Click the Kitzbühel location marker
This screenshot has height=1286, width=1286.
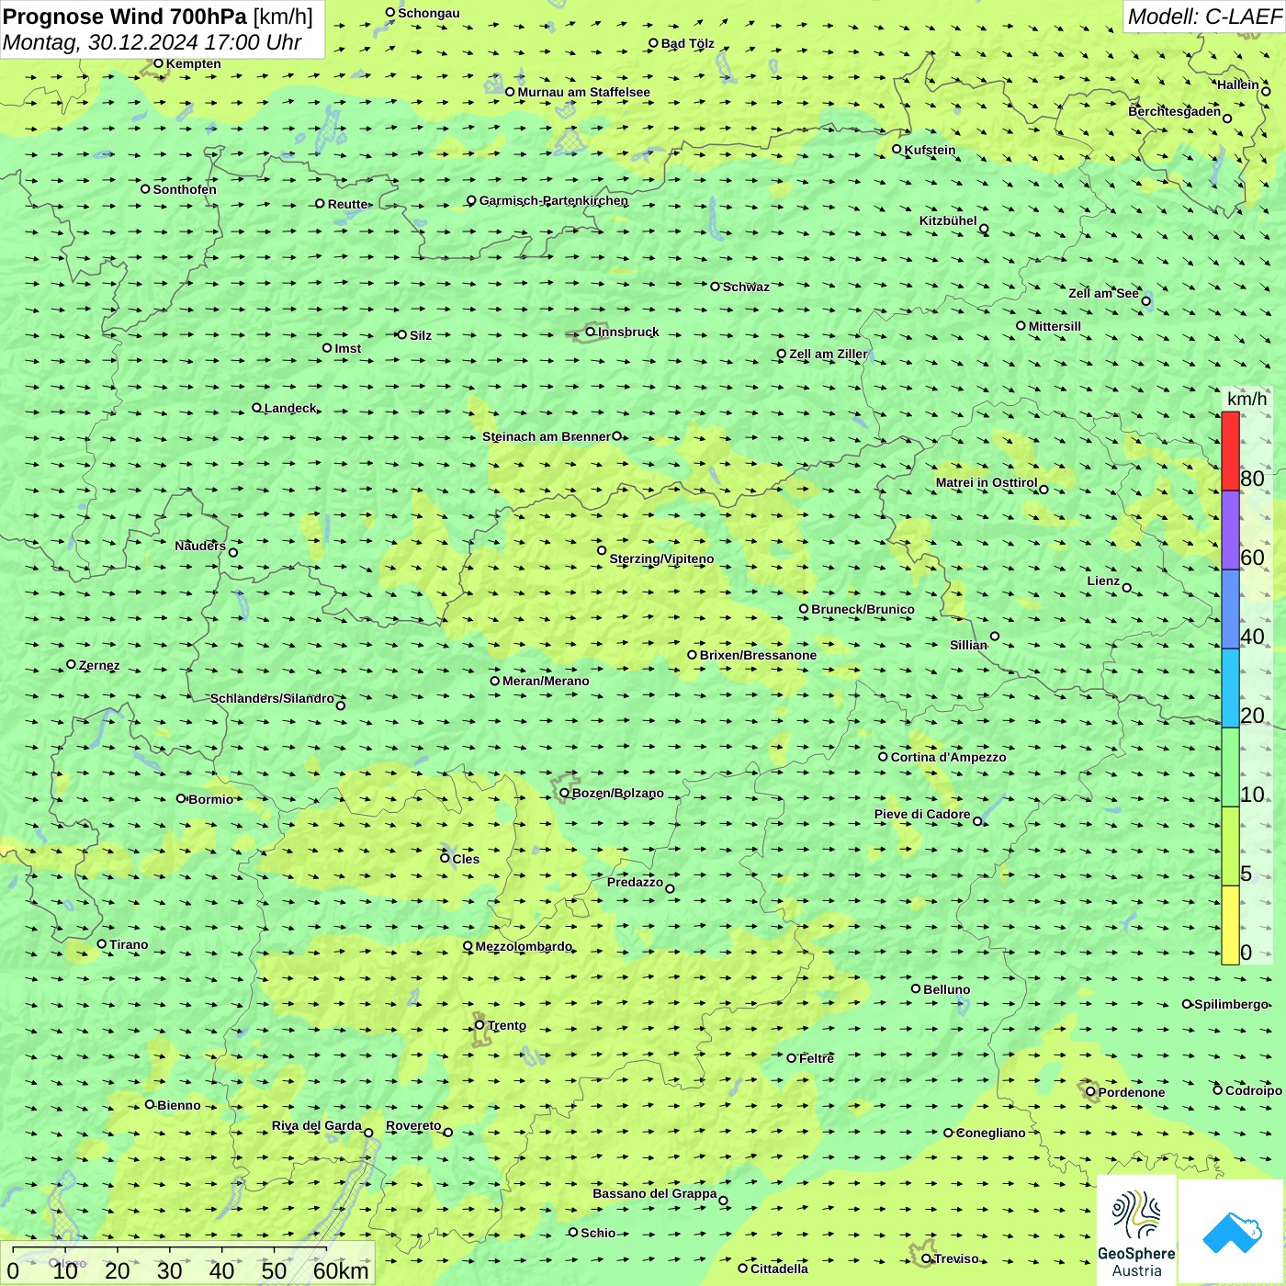(984, 229)
